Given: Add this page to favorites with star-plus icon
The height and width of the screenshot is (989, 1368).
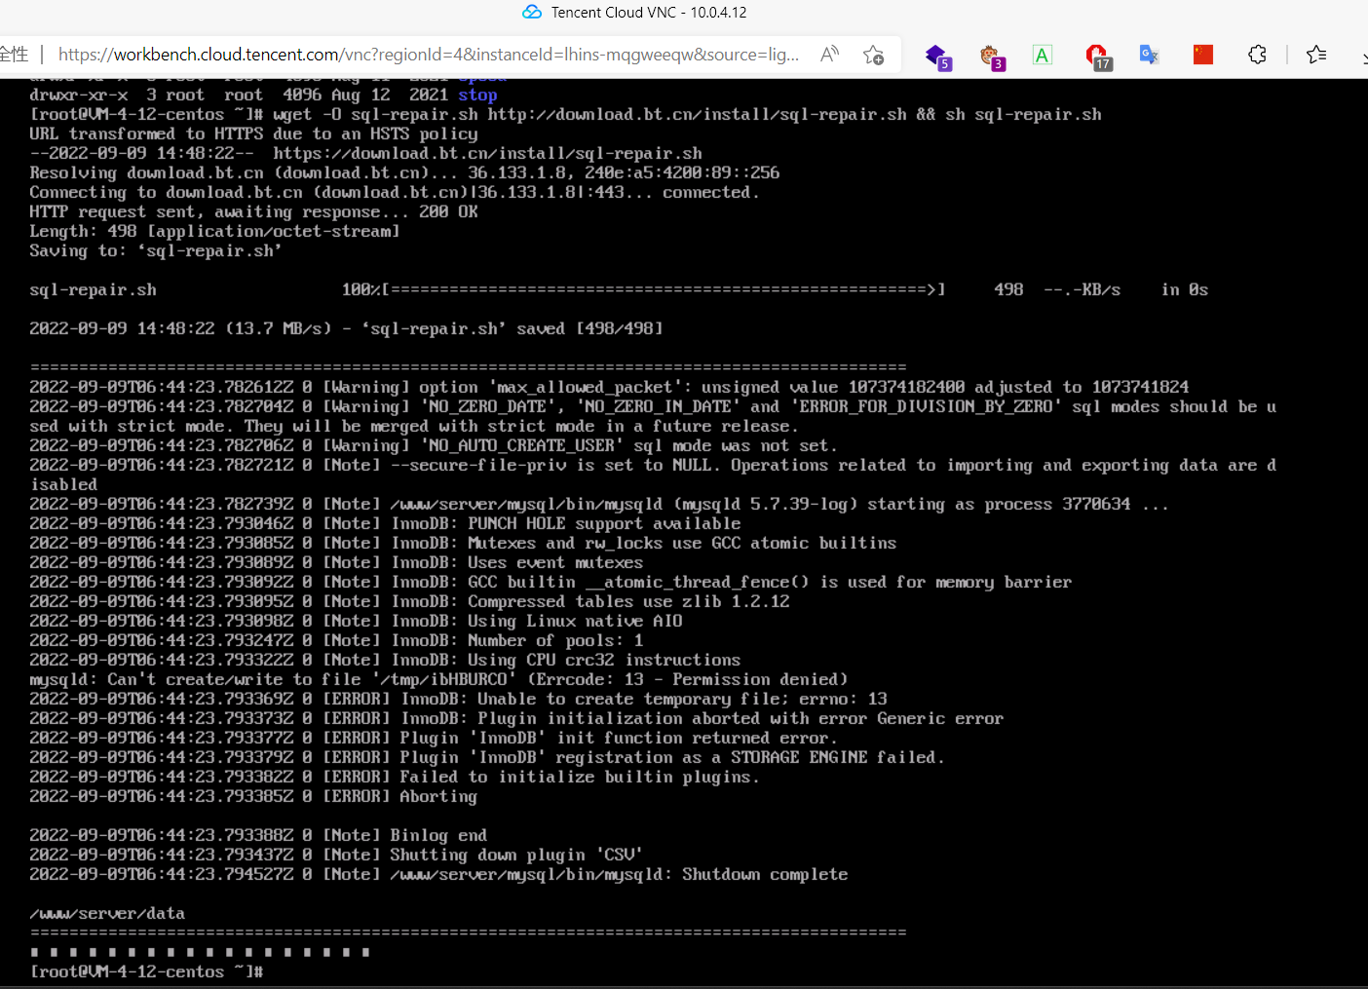Looking at the screenshot, I should (873, 55).
